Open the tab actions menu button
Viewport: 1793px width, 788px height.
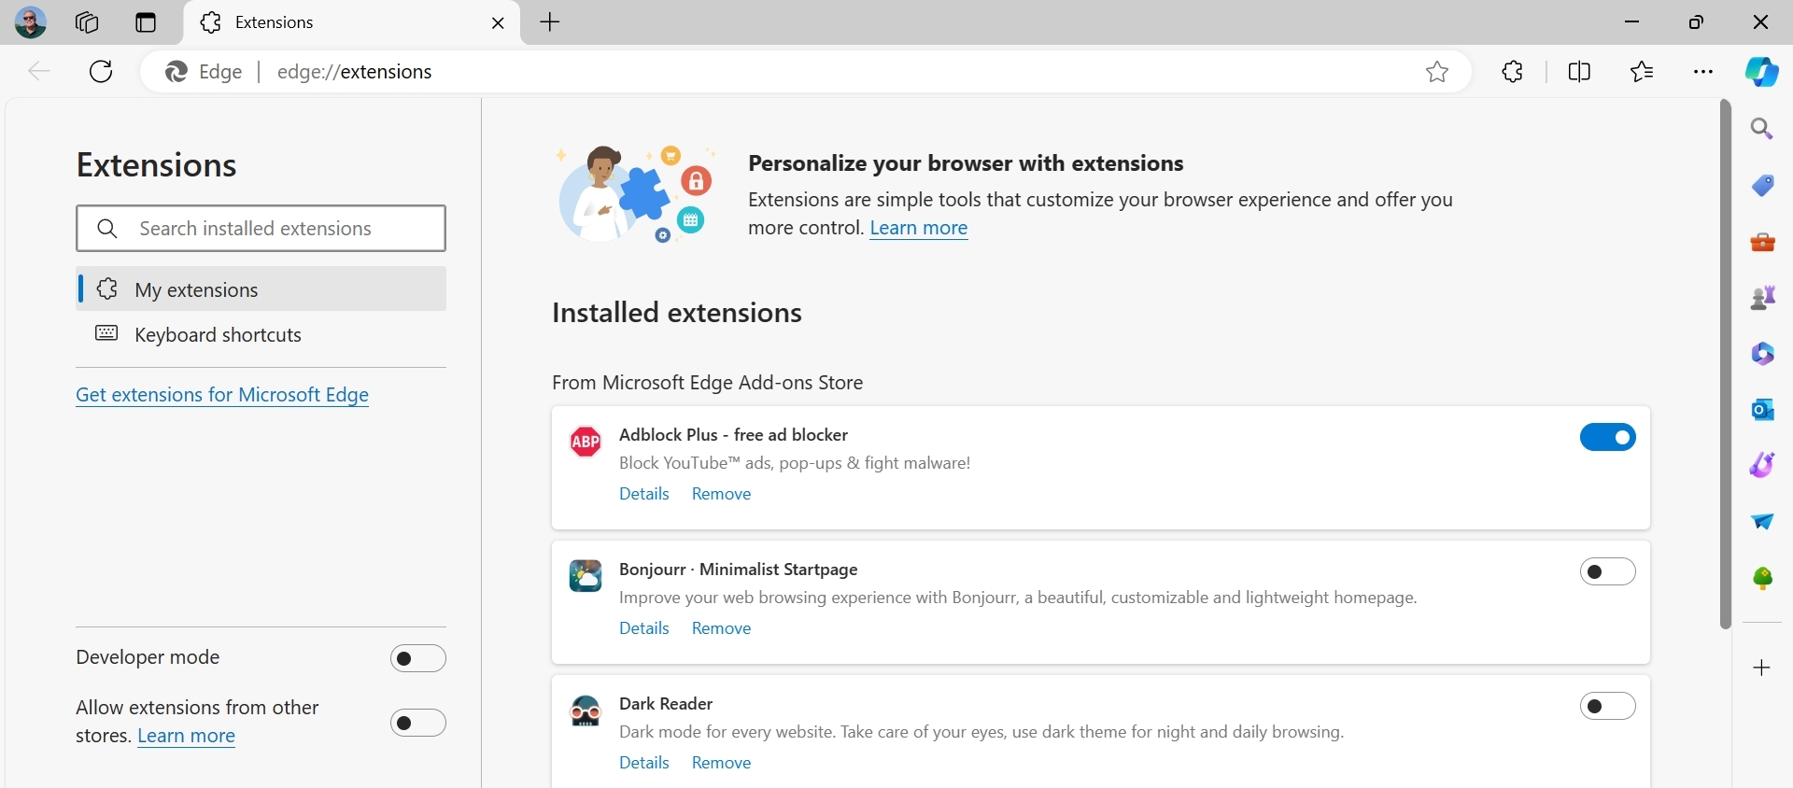(146, 22)
